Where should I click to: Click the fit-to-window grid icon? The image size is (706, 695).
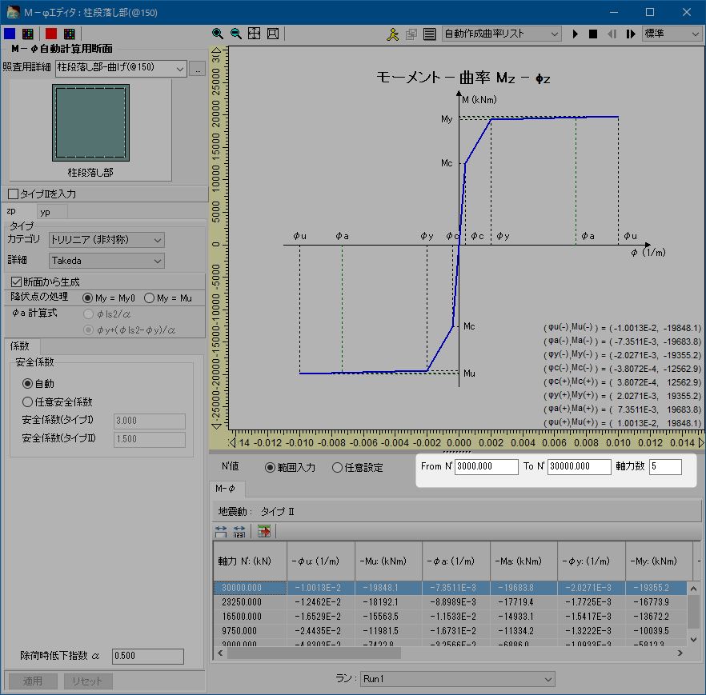[254, 34]
